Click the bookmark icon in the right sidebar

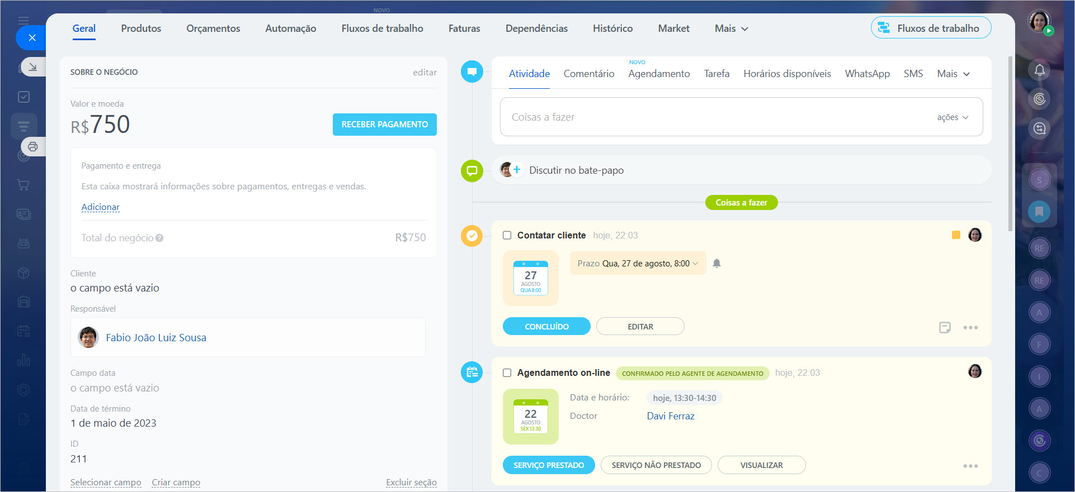(x=1039, y=212)
